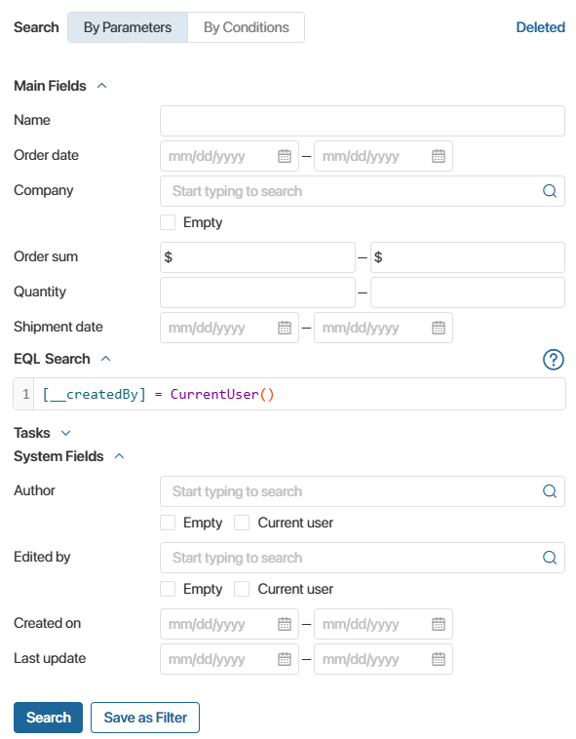Click the Quantity maximum field
576x739 pixels.
(x=468, y=292)
